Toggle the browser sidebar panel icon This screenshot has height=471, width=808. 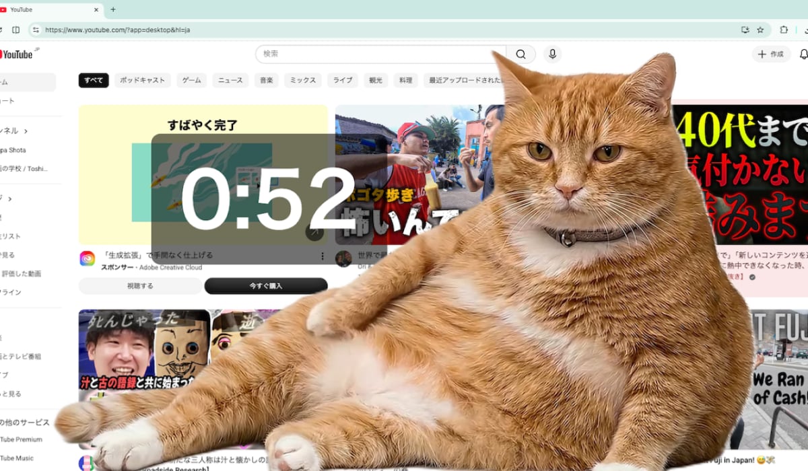[16, 30]
